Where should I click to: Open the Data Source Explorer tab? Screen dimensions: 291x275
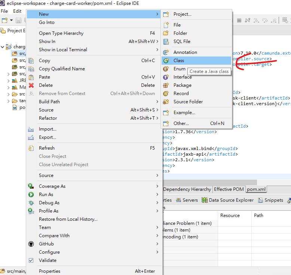(227, 200)
